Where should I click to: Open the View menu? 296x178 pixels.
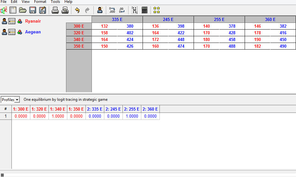pyautogui.click(x=26, y=2)
